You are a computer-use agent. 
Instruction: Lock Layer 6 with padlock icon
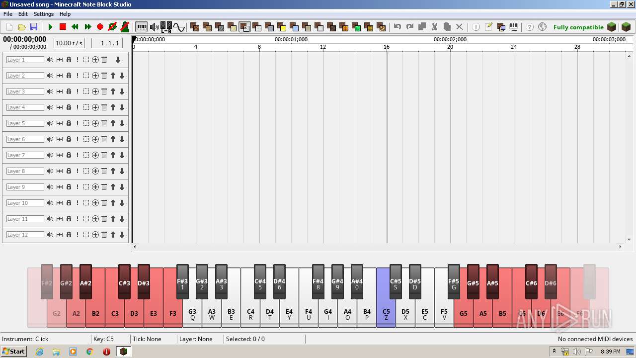tap(69, 139)
